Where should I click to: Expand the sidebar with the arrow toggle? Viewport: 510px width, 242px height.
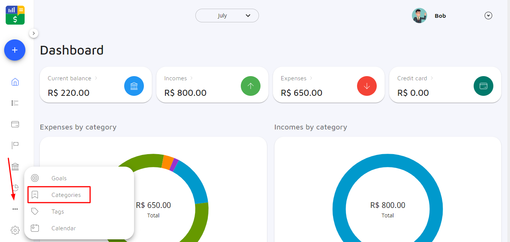(34, 33)
